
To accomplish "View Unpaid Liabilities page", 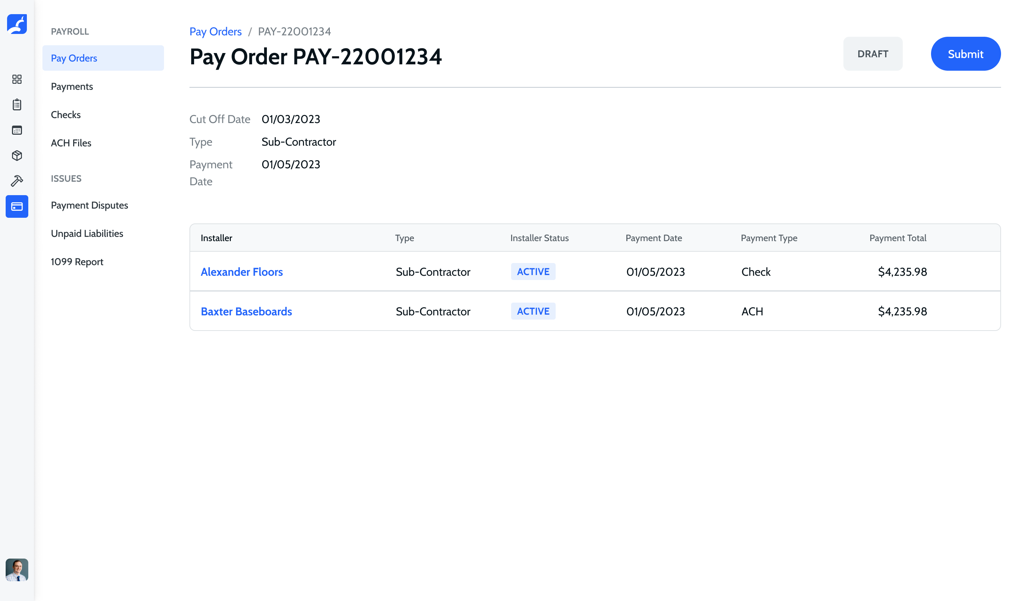I will point(87,234).
